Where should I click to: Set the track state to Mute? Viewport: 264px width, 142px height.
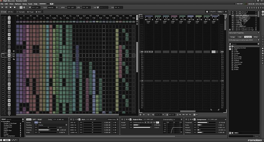(x=39, y=119)
